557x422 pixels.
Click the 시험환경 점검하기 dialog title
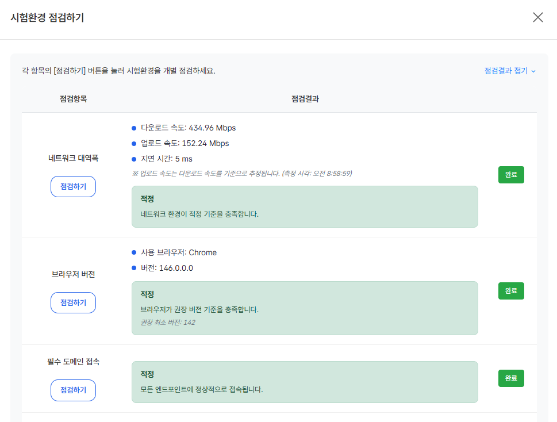(x=47, y=17)
